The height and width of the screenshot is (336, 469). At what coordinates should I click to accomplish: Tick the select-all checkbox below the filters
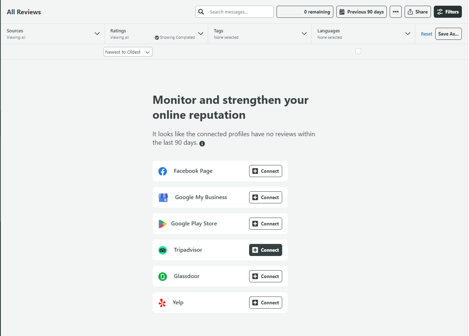(358, 51)
